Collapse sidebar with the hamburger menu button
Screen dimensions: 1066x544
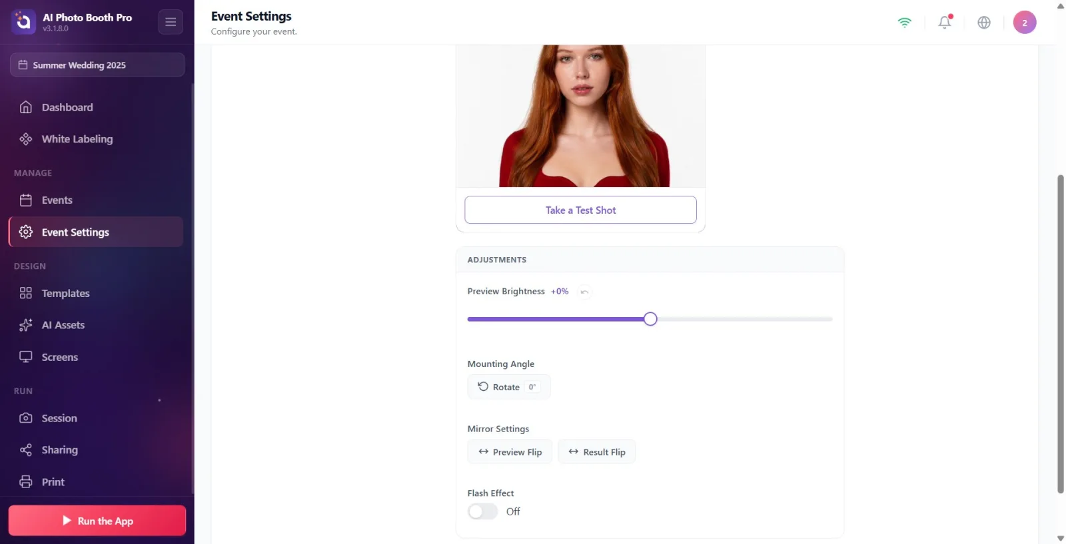point(171,22)
